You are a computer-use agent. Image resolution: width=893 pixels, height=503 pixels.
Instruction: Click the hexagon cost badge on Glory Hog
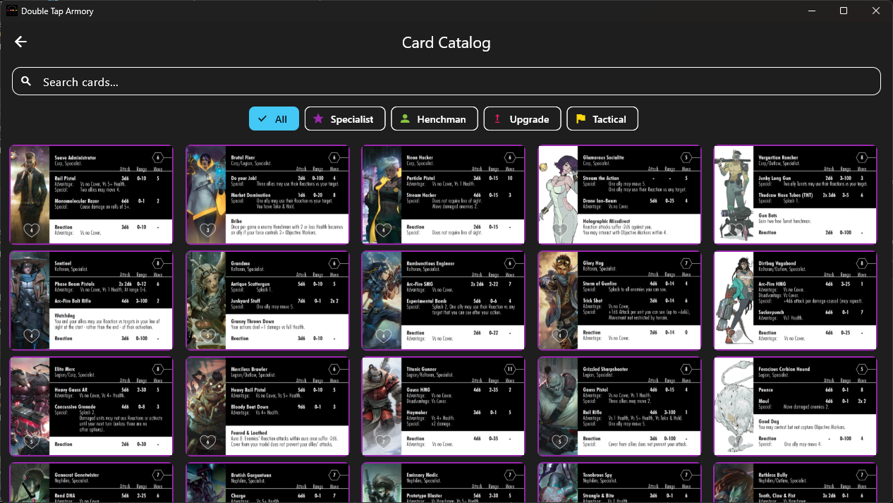686,263
